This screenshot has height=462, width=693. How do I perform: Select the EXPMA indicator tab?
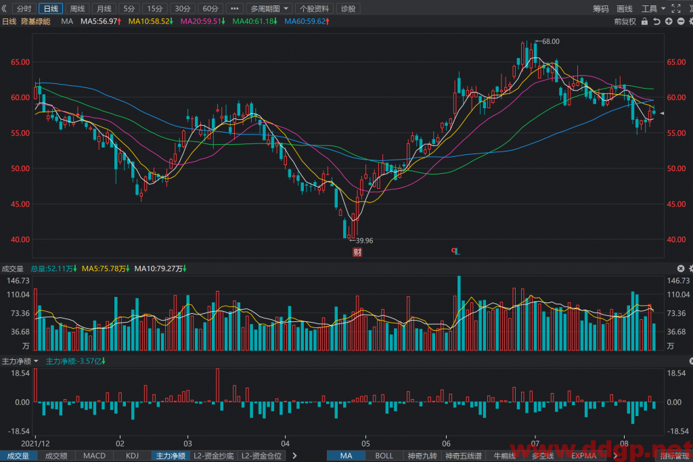click(583, 455)
